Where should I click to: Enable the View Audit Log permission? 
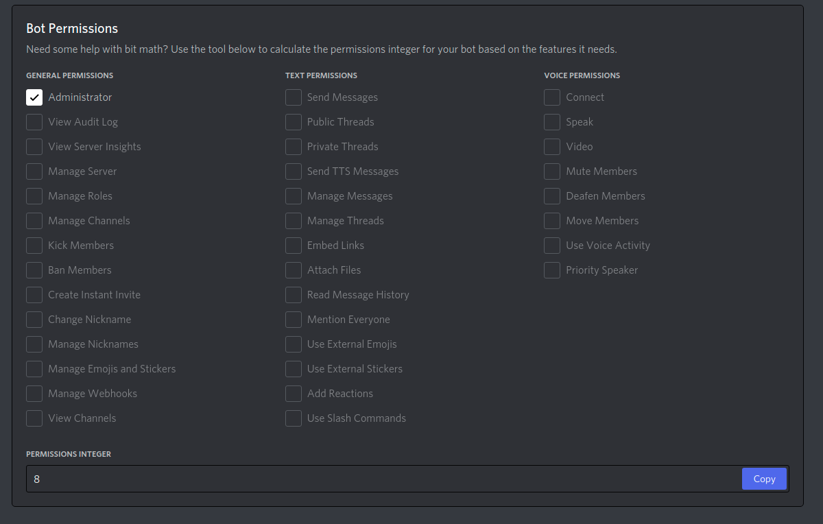pos(34,122)
